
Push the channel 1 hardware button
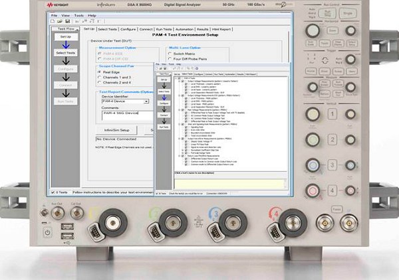[x=332, y=114]
